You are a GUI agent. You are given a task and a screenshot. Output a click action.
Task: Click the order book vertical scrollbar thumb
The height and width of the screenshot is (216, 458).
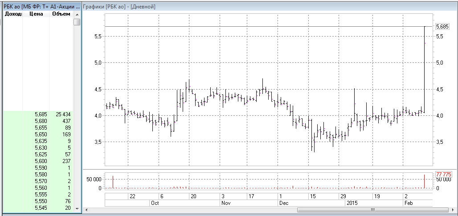coord(77,22)
